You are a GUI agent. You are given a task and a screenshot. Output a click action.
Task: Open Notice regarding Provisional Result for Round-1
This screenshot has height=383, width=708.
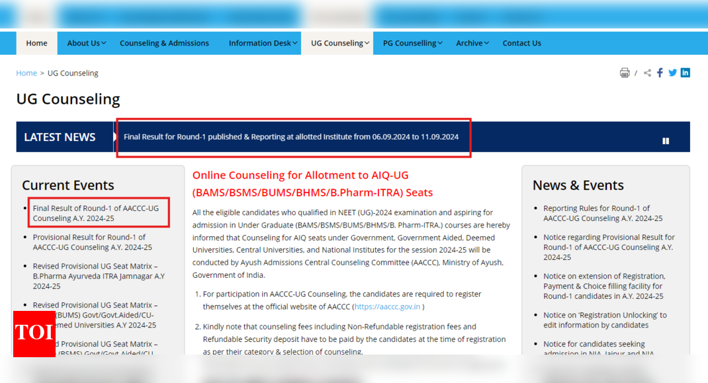click(x=609, y=247)
